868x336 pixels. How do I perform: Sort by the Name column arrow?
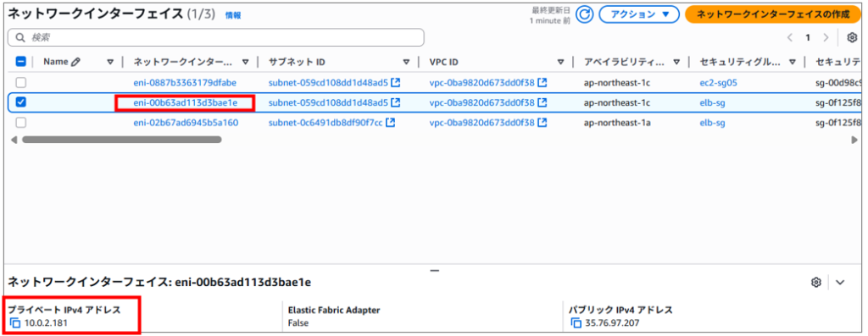tap(109, 63)
